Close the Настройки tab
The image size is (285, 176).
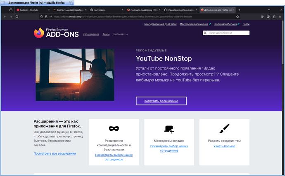[x=123, y=10]
